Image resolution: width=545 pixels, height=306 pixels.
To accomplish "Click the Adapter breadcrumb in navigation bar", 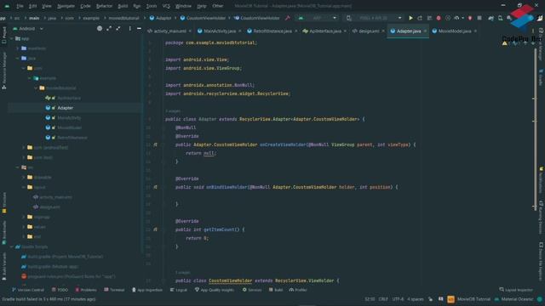I will pos(161,18).
